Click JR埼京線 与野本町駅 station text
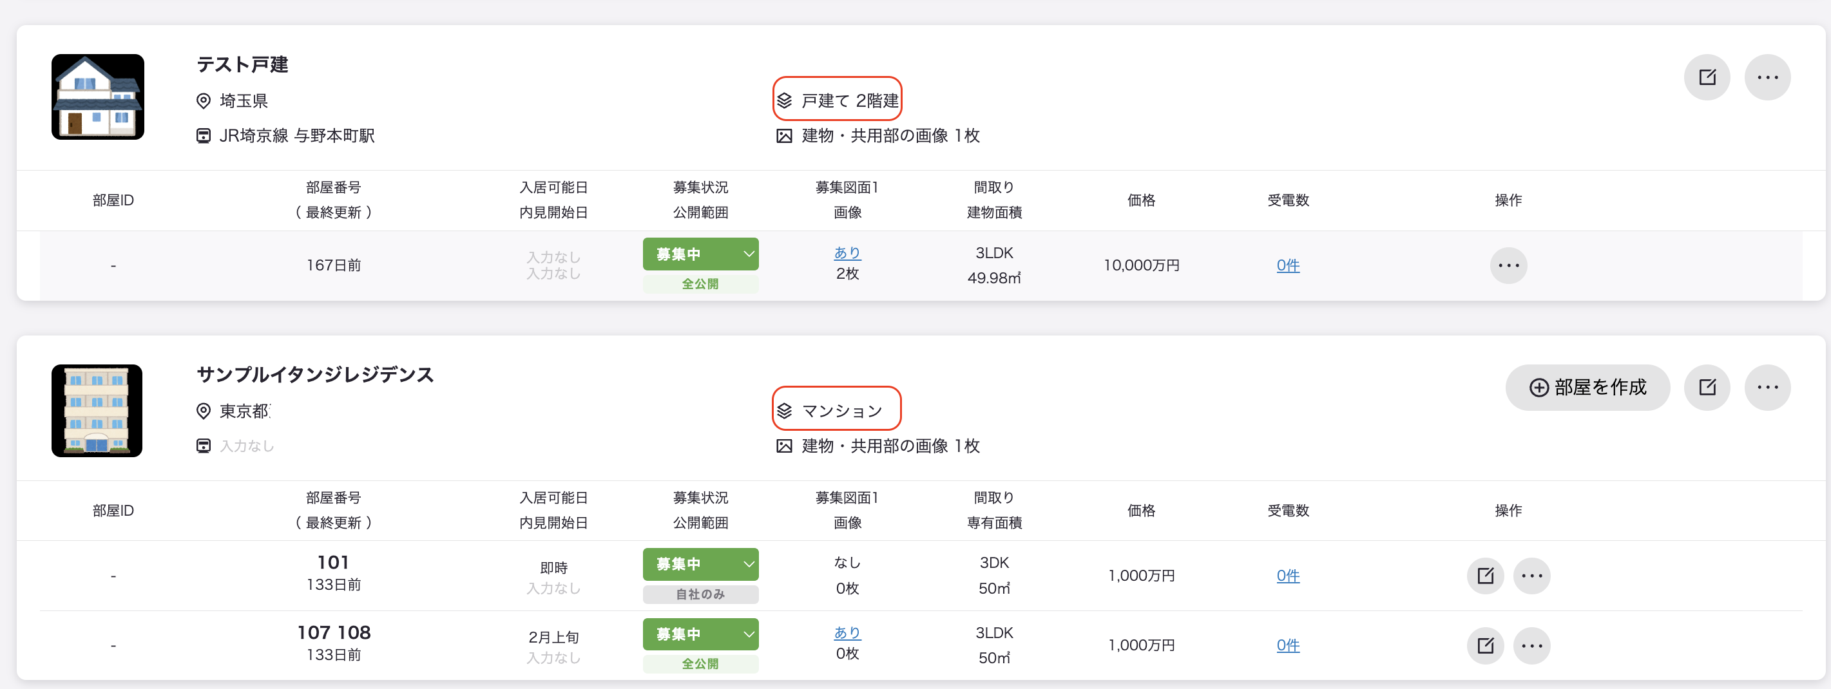This screenshot has height=689, width=1831. tap(296, 136)
